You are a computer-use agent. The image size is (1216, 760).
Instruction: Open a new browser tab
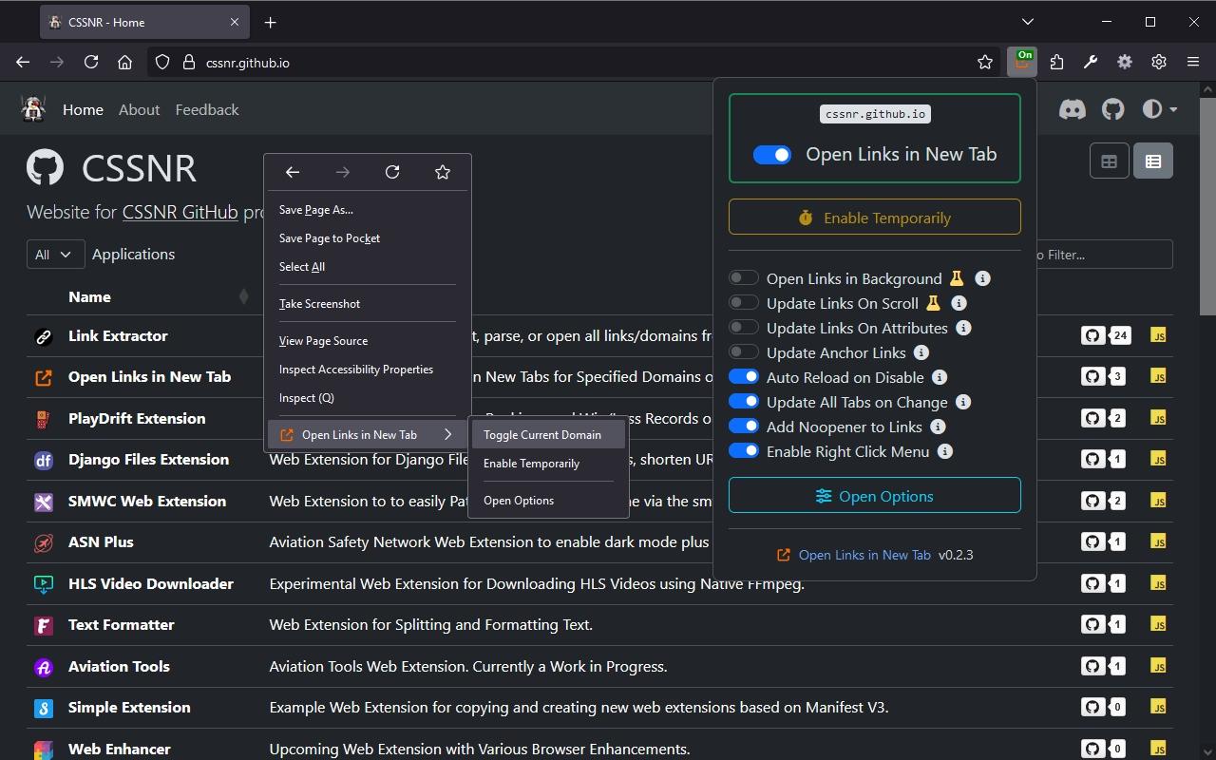(x=270, y=22)
